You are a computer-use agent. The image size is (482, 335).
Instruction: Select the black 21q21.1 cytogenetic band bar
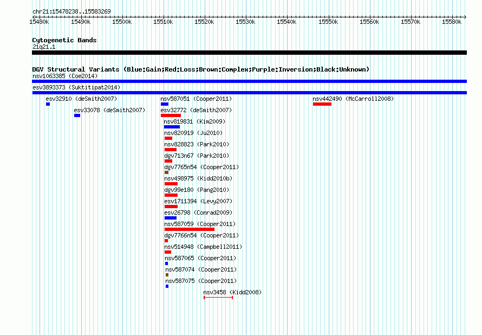click(x=249, y=53)
